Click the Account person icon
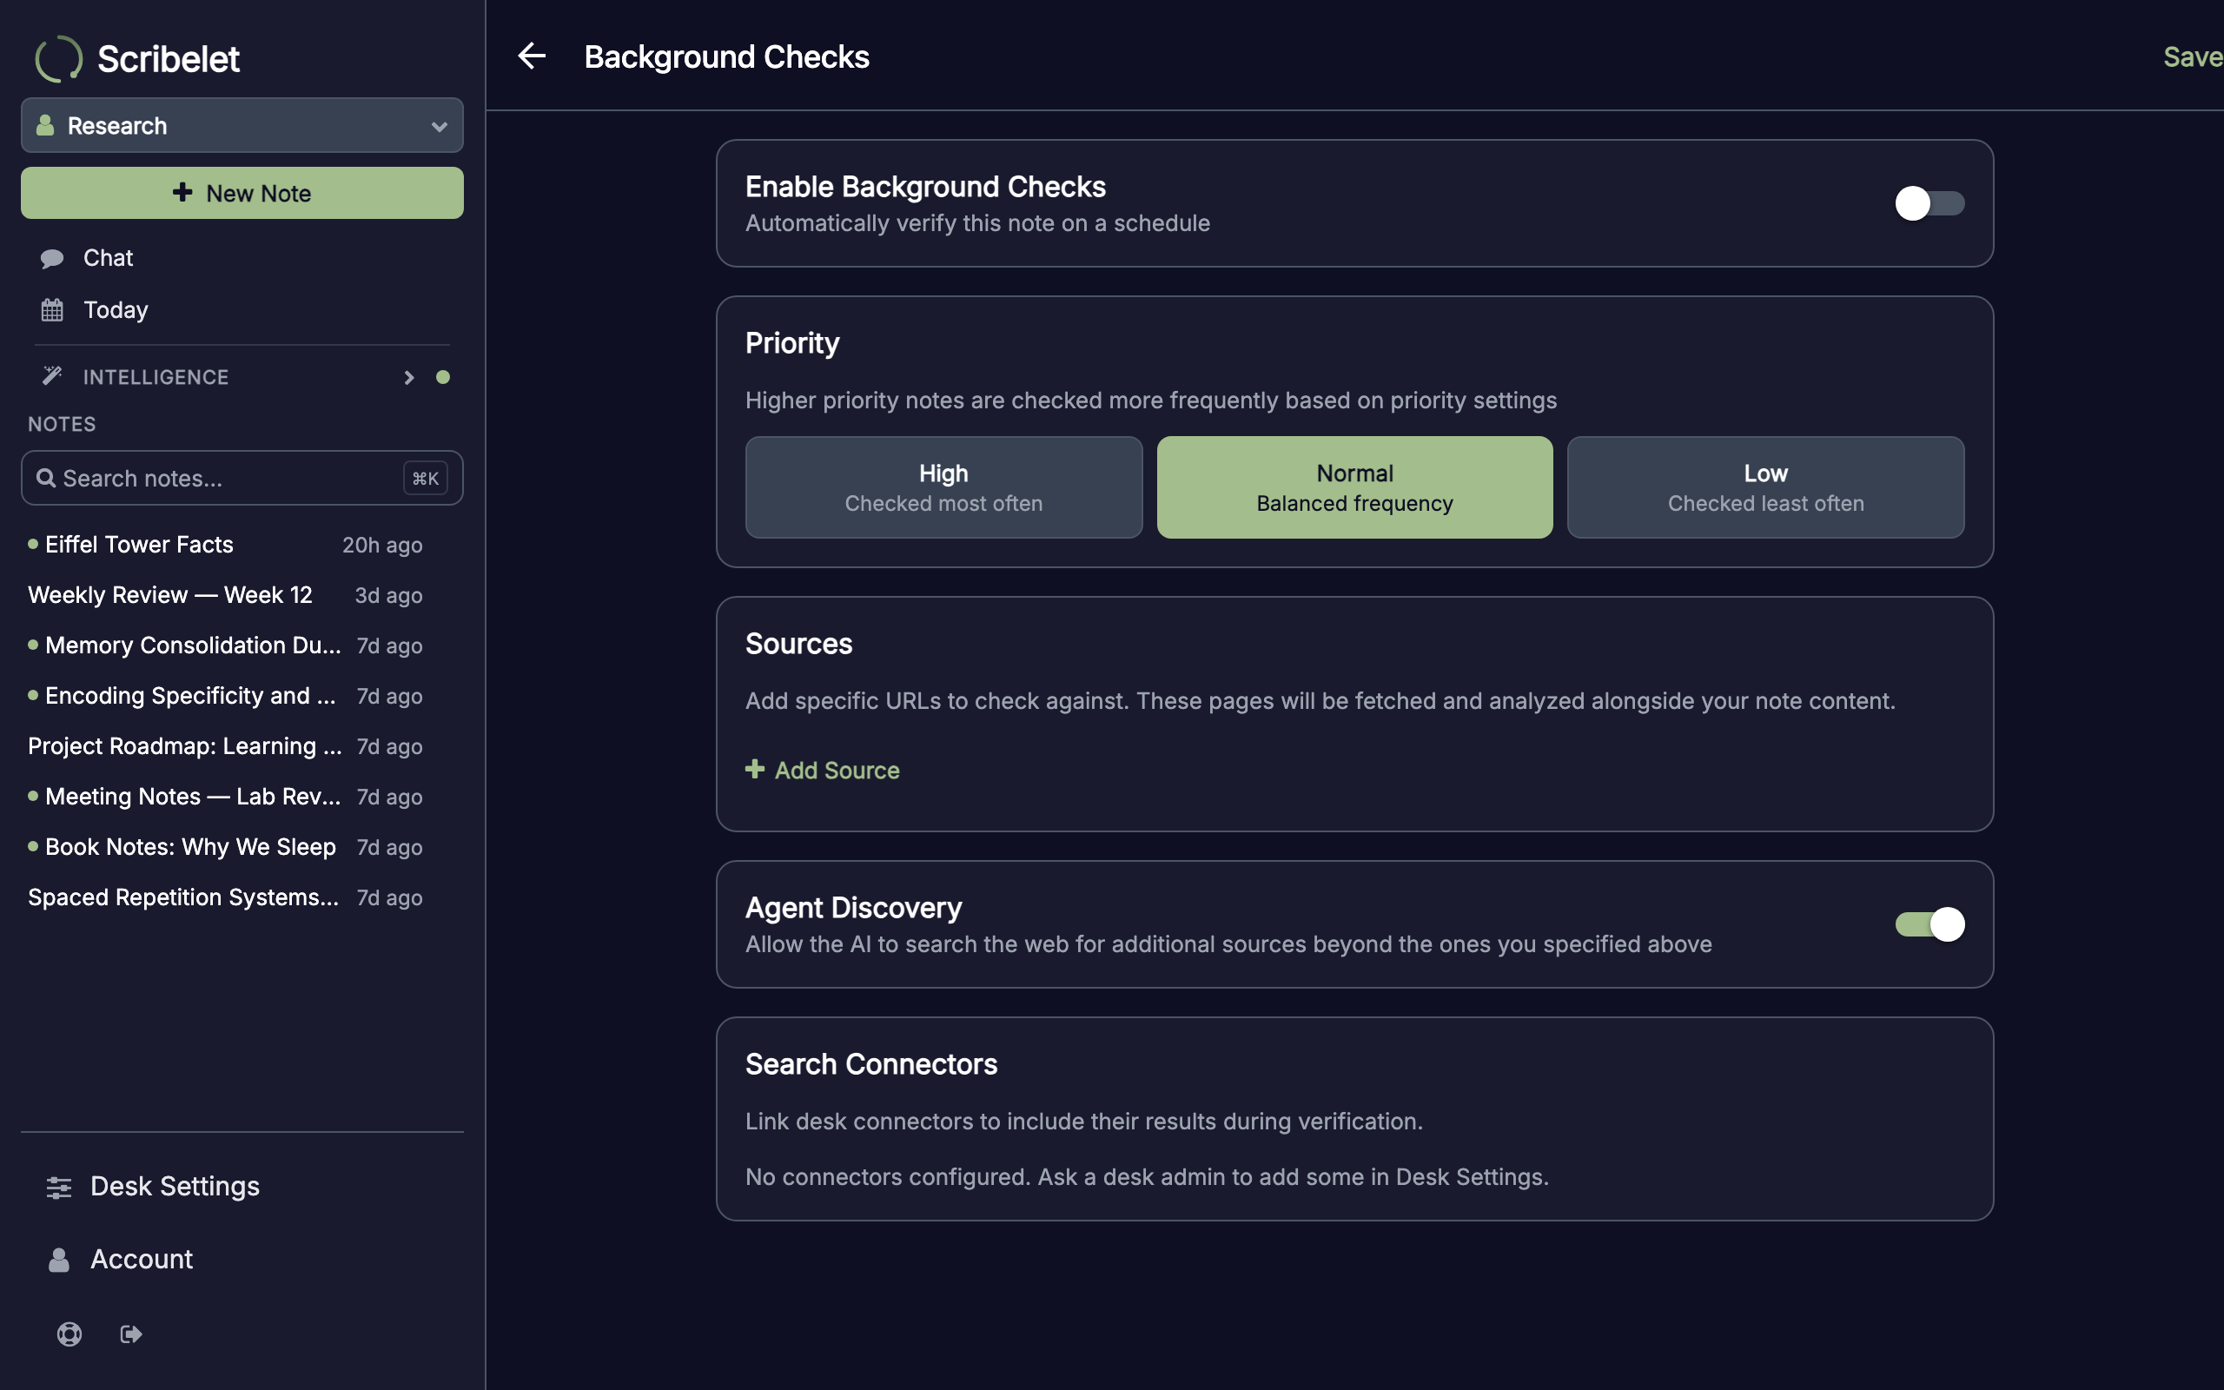The width and height of the screenshot is (2224, 1390). [x=59, y=1260]
